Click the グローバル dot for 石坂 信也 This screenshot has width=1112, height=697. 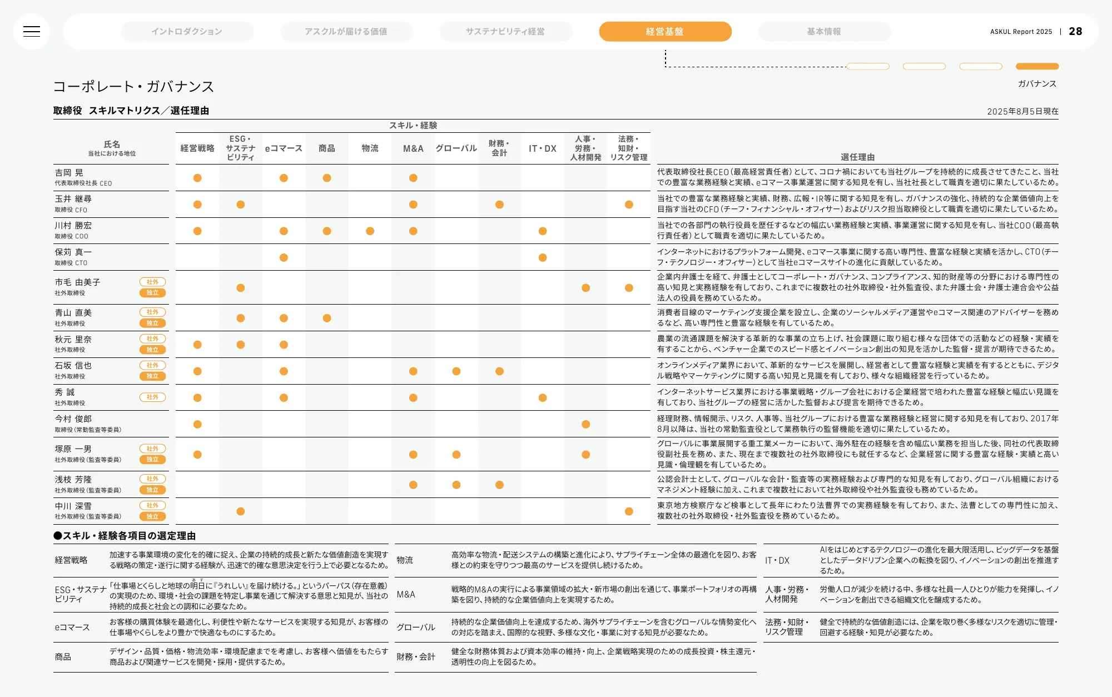pos(456,371)
